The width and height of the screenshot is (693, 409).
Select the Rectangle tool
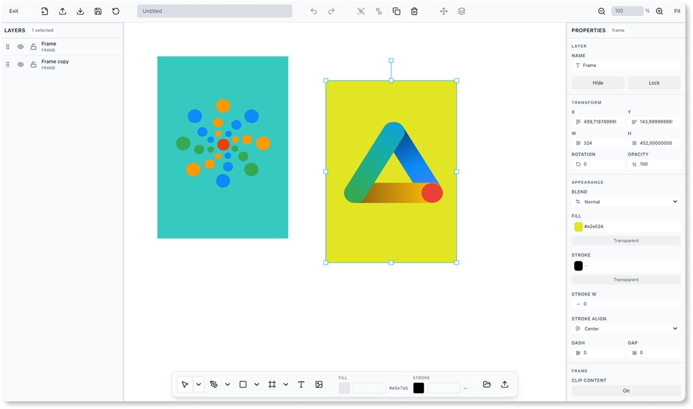click(x=243, y=384)
